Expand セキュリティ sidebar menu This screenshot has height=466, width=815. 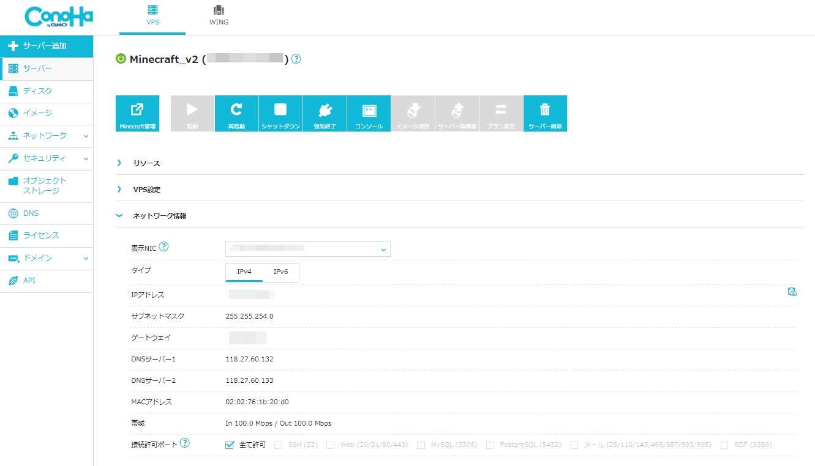click(x=47, y=158)
